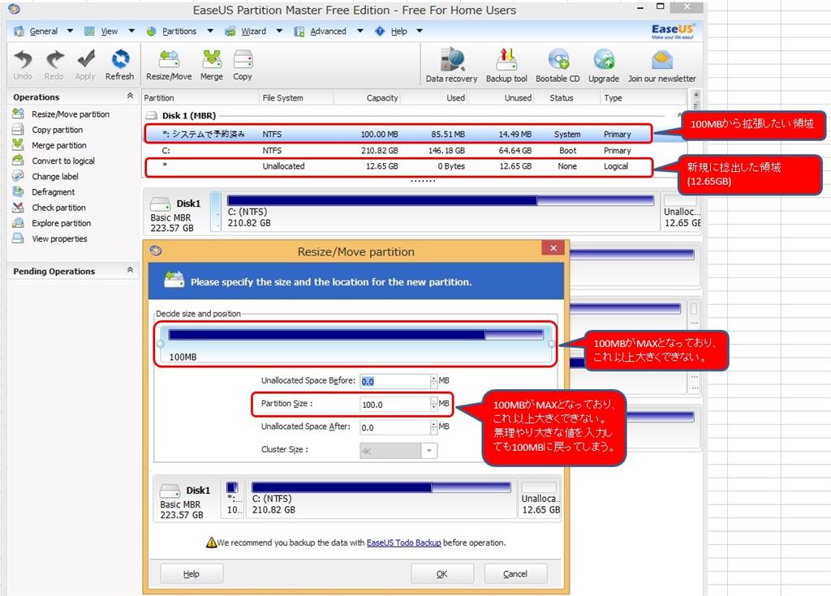Cancel the Resize/Move dialog

(x=515, y=574)
